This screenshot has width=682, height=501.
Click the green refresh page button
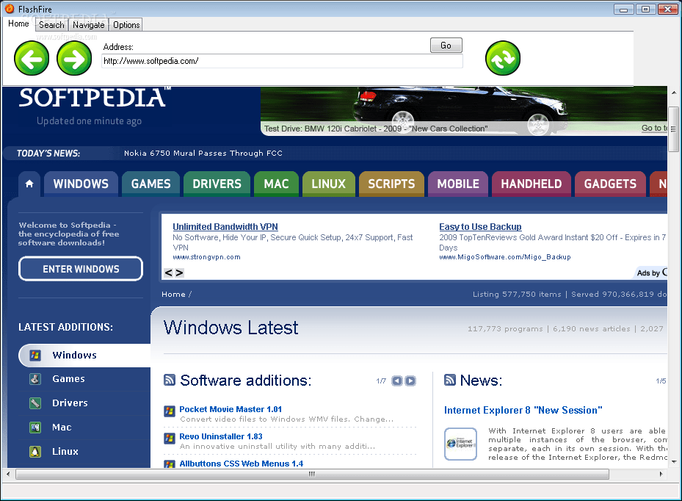click(x=503, y=58)
